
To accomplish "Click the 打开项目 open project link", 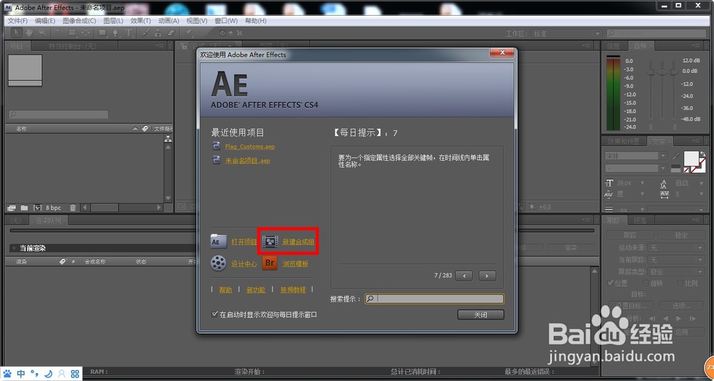I will [x=244, y=242].
